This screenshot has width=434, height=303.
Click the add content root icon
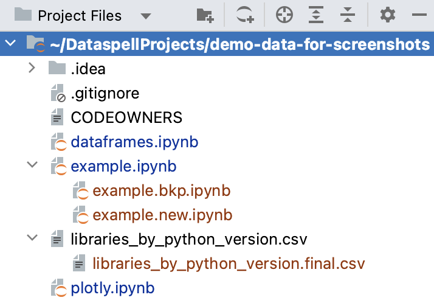[x=245, y=15]
